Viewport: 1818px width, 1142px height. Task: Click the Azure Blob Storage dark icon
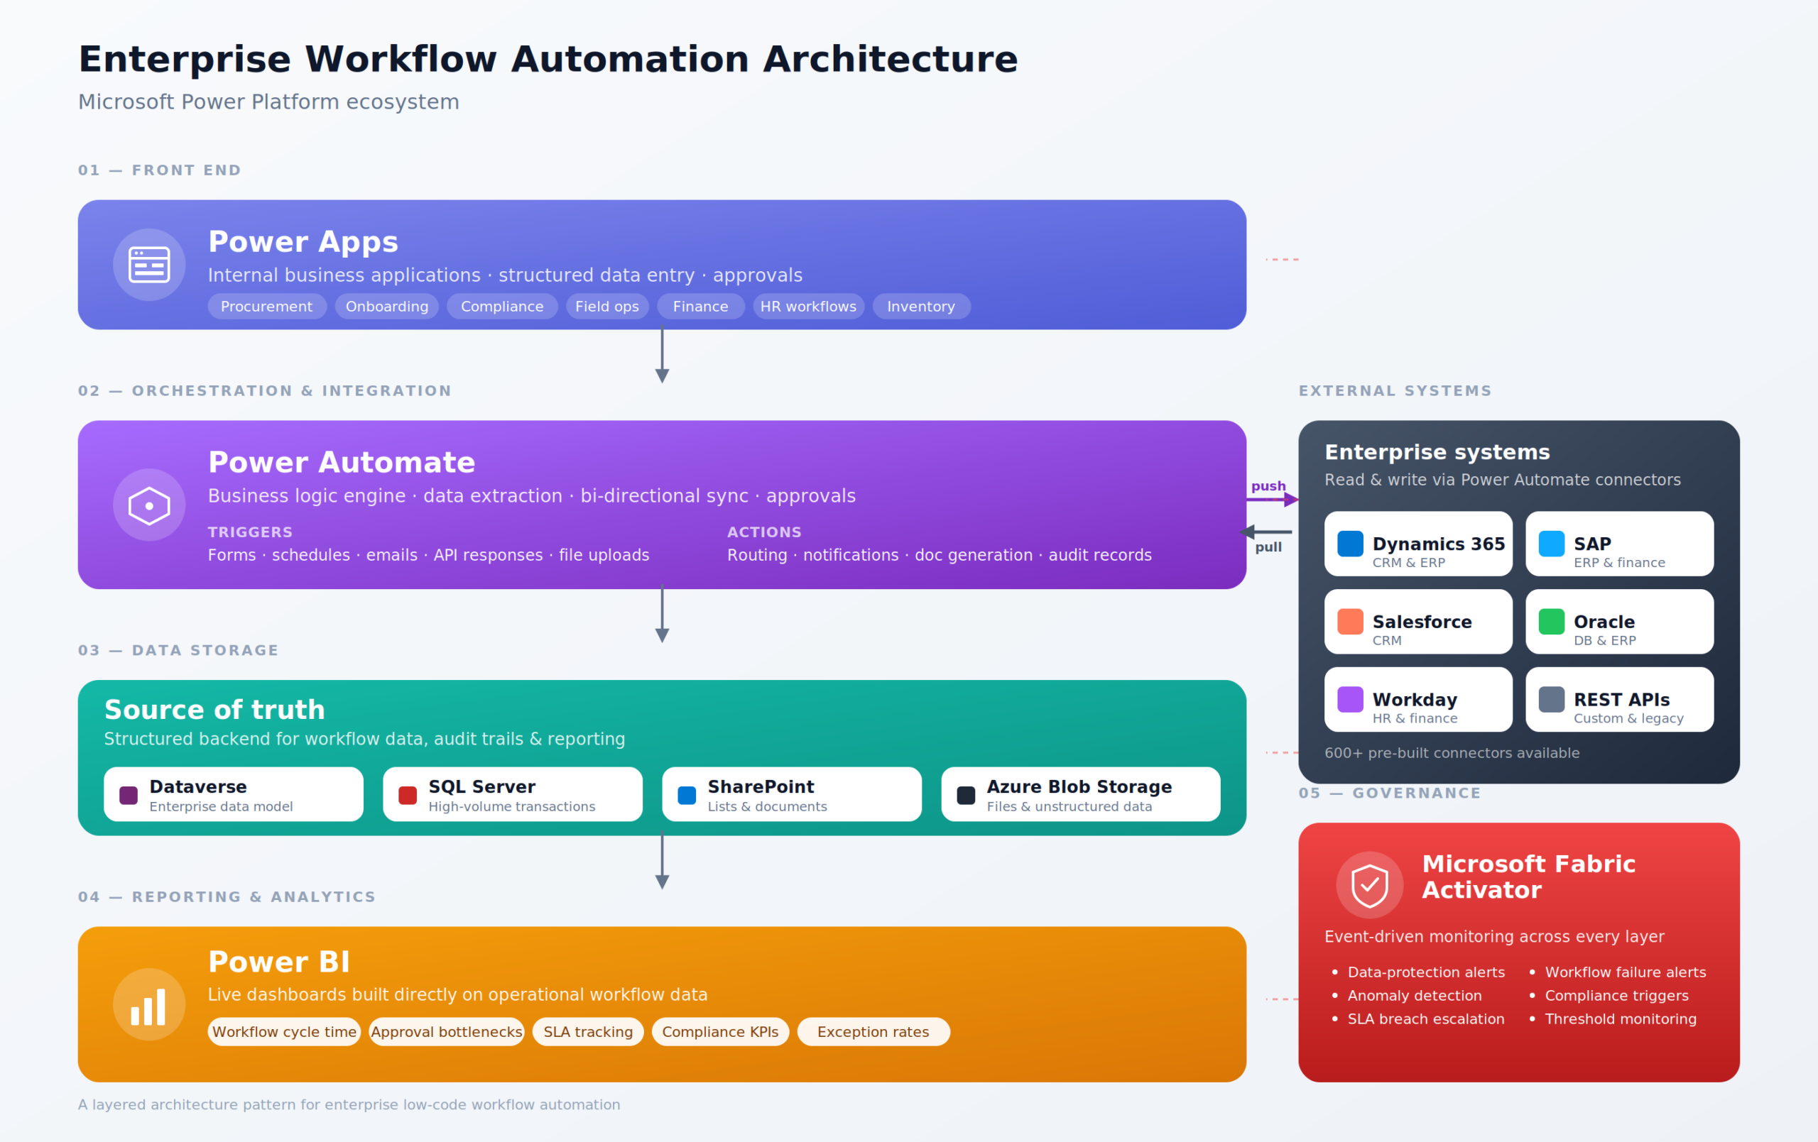pos(967,795)
